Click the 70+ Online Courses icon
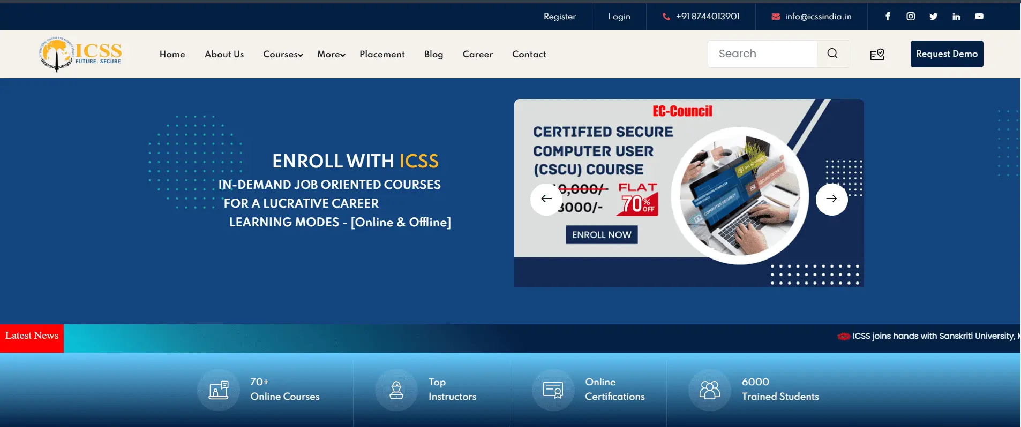Image resolution: width=1021 pixels, height=427 pixels. (x=219, y=390)
